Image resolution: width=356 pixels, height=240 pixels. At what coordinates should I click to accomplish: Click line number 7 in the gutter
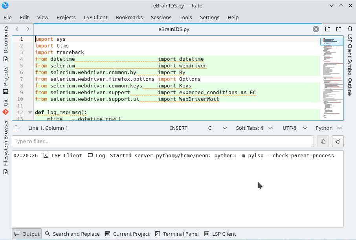coord(21,79)
